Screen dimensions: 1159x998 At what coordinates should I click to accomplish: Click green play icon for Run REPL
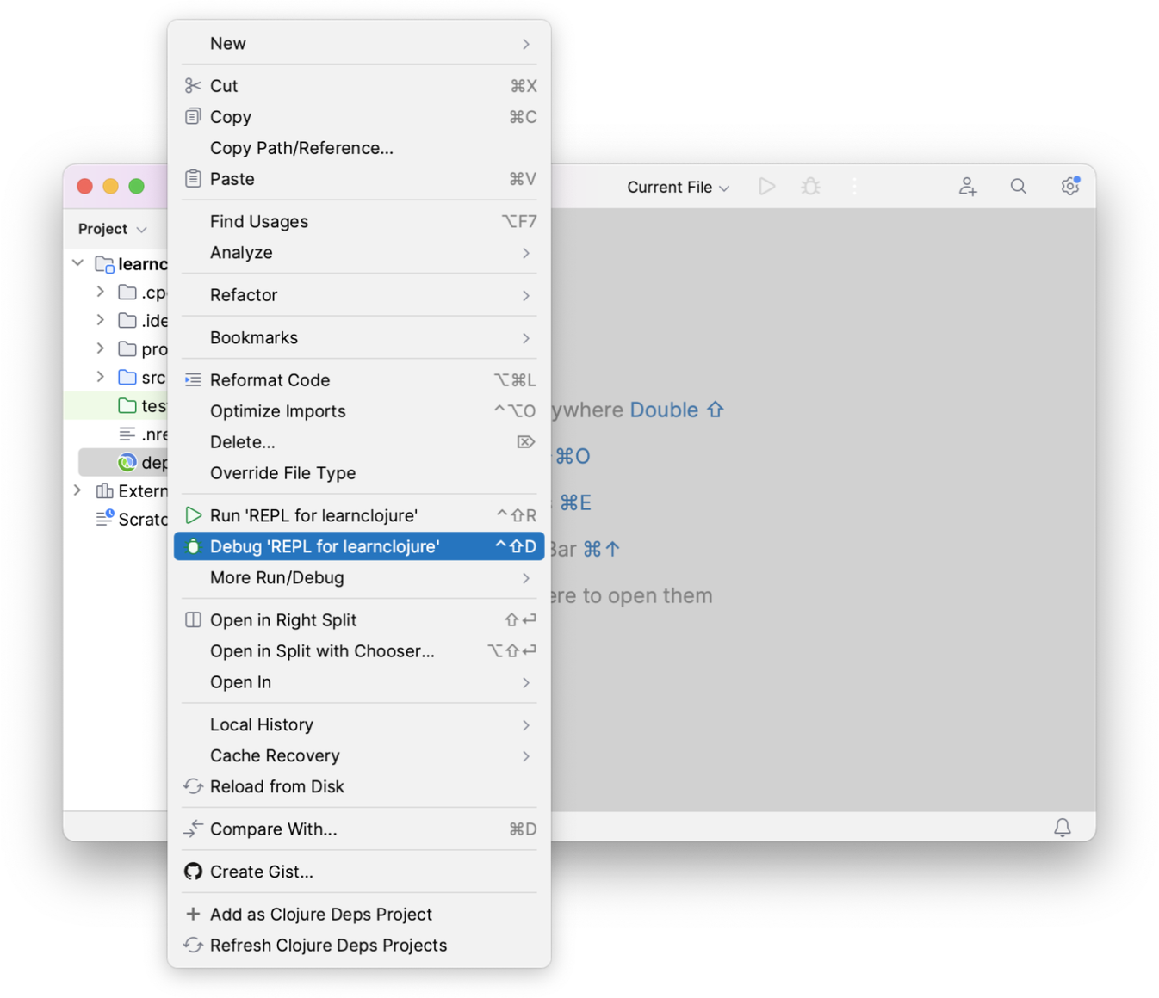[193, 515]
